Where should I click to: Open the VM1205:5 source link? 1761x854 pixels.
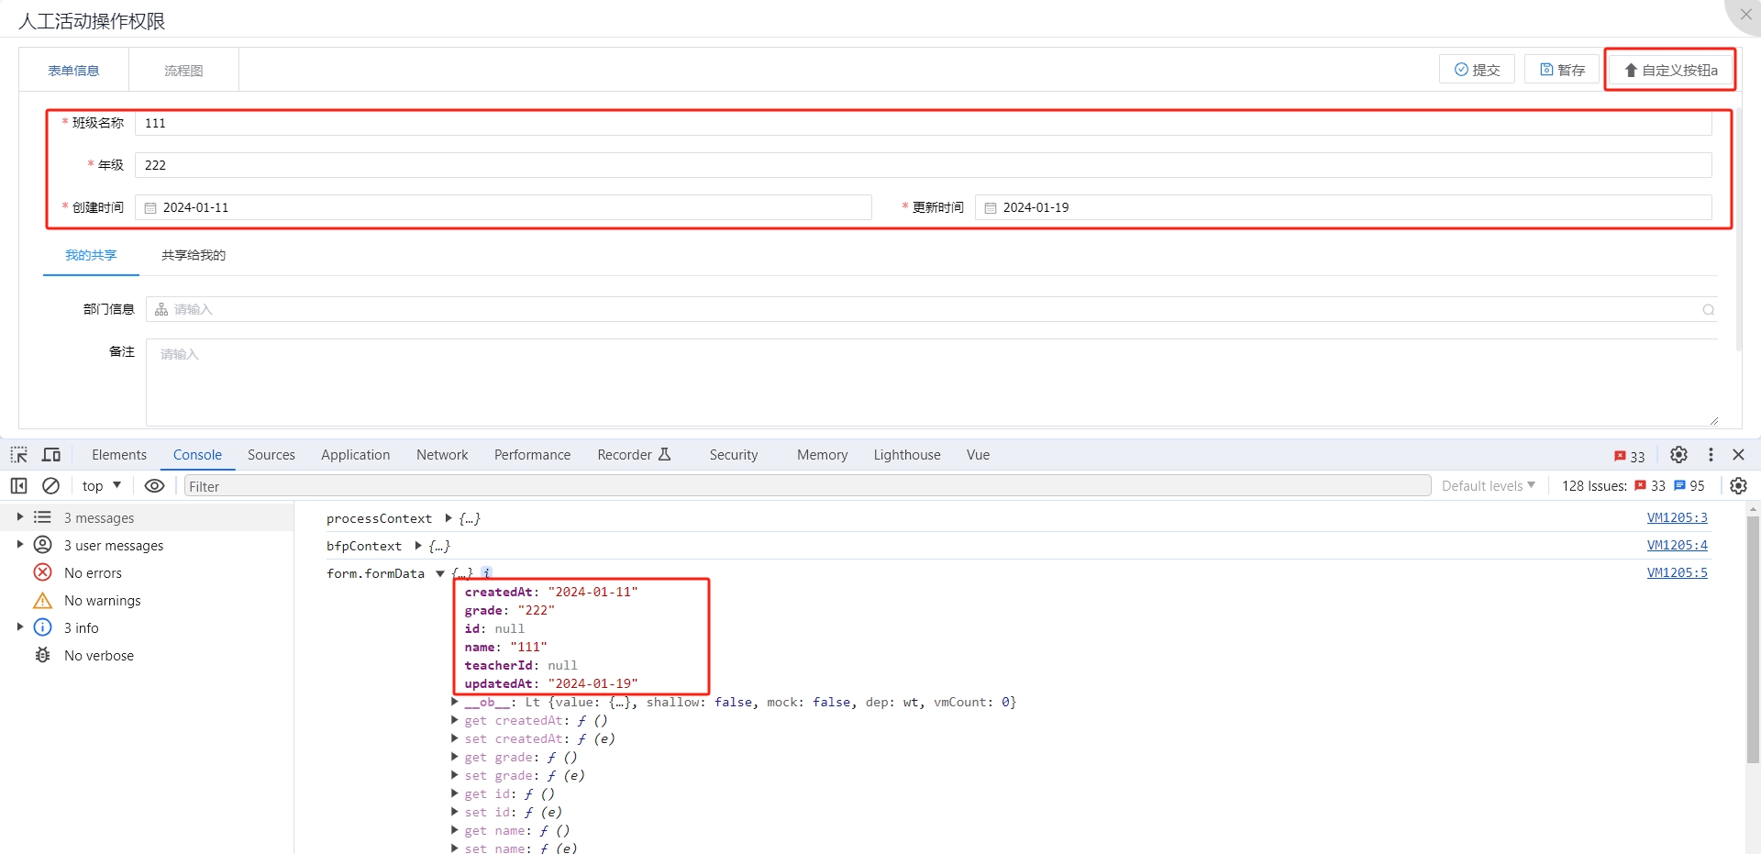click(x=1677, y=572)
